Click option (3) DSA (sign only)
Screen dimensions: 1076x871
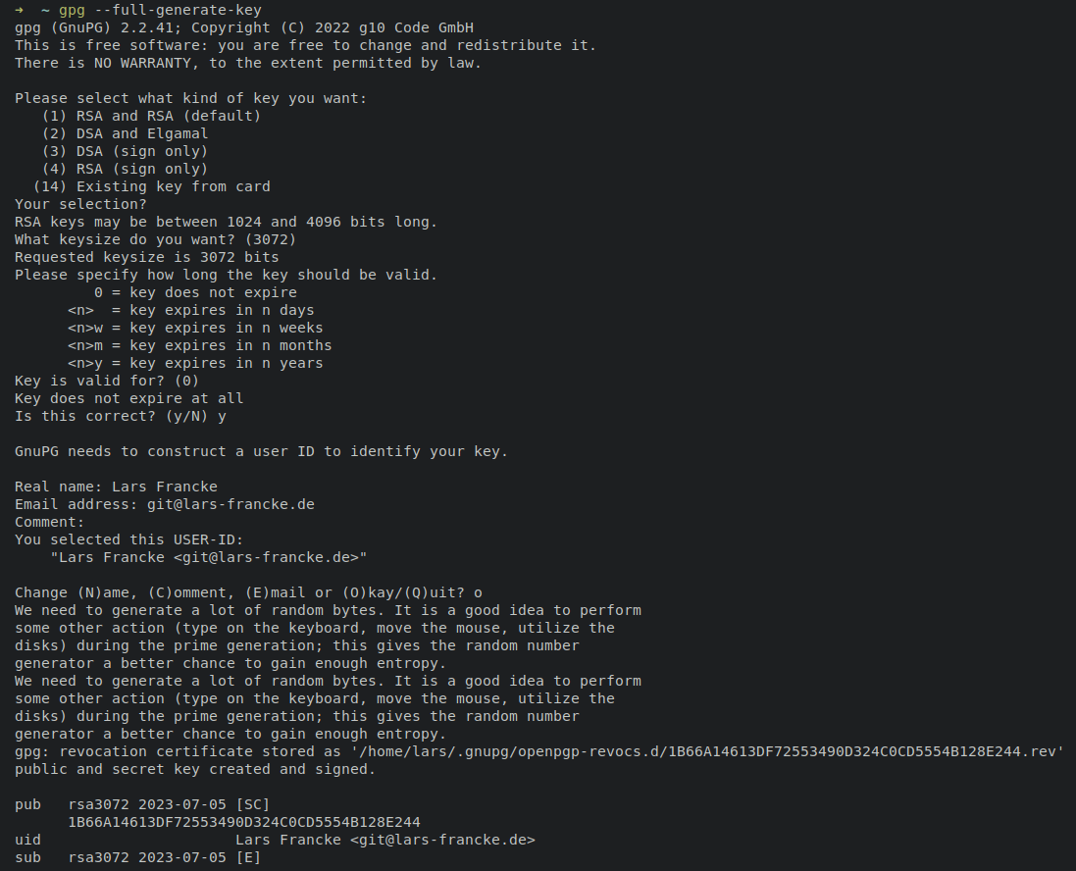(x=125, y=152)
